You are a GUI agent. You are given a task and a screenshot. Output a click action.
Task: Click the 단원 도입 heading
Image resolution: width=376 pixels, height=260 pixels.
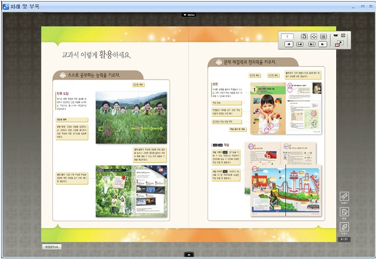(x=62, y=93)
